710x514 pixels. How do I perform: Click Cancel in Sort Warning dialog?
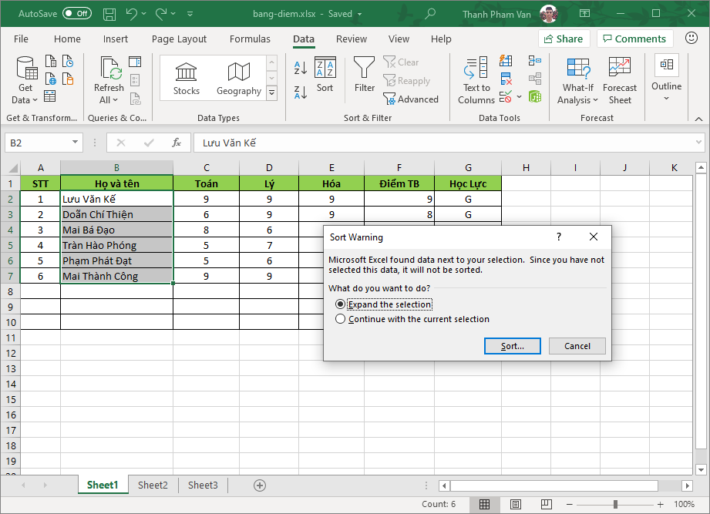pos(577,346)
